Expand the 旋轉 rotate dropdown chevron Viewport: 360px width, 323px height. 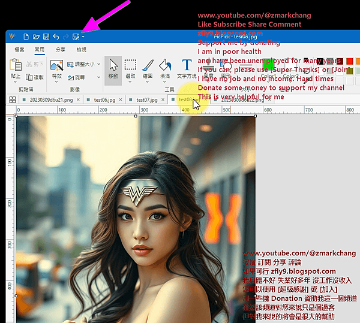[99, 77]
